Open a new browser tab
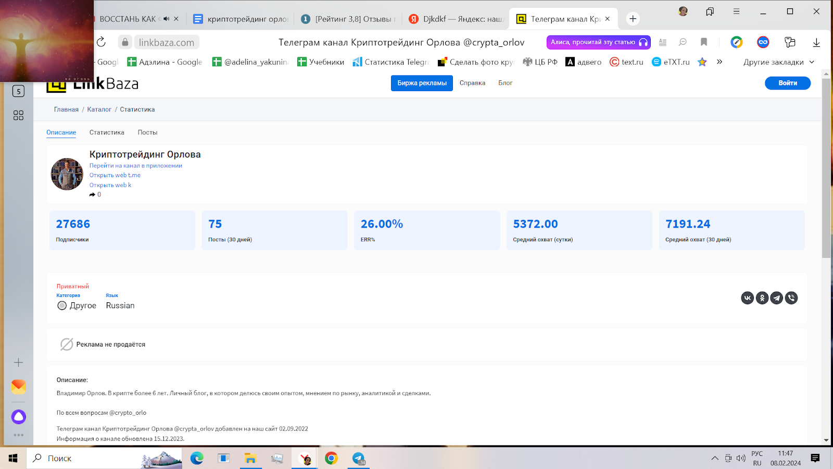Image resolution: width=833 pixels, height=469 pixels. (633, 19)
